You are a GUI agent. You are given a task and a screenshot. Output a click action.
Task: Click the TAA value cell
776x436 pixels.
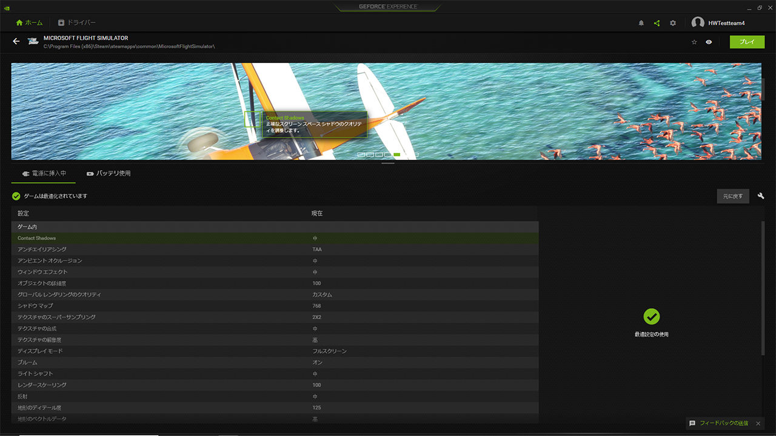click(x=317, y=249)
